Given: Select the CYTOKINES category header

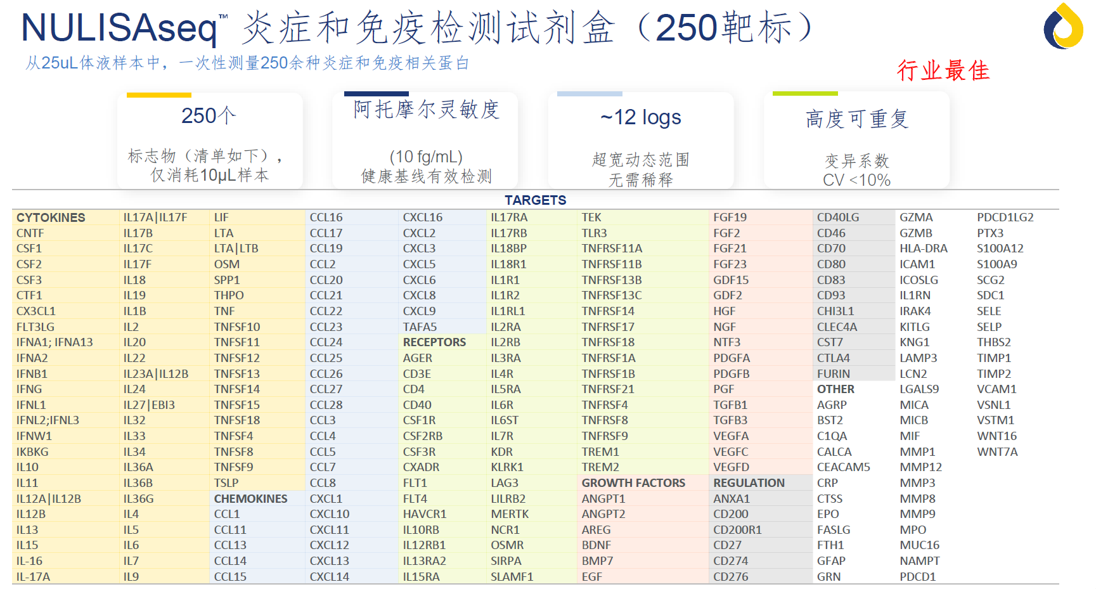Looking at the screenshot, I should point(51,217).
